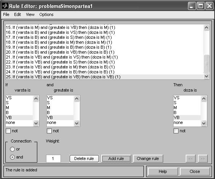Image resolution: width=215 pixels, height=179 pixels.
Task: Open the Options menu
Action: (46, 14)
